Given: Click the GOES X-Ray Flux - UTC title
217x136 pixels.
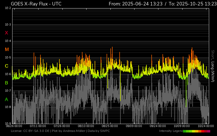Looking at the screenshot, I should 36,4.
